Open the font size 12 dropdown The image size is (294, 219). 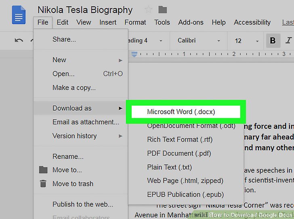(247, 40)
